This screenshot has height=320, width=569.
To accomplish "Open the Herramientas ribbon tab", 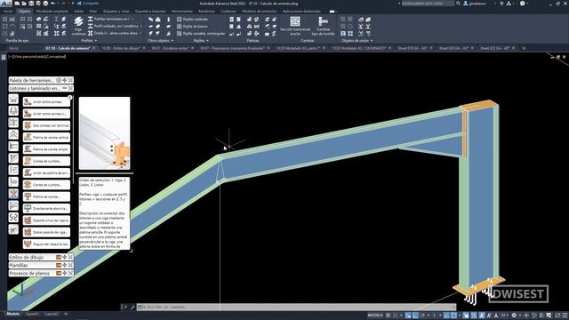I will (181, 12).
